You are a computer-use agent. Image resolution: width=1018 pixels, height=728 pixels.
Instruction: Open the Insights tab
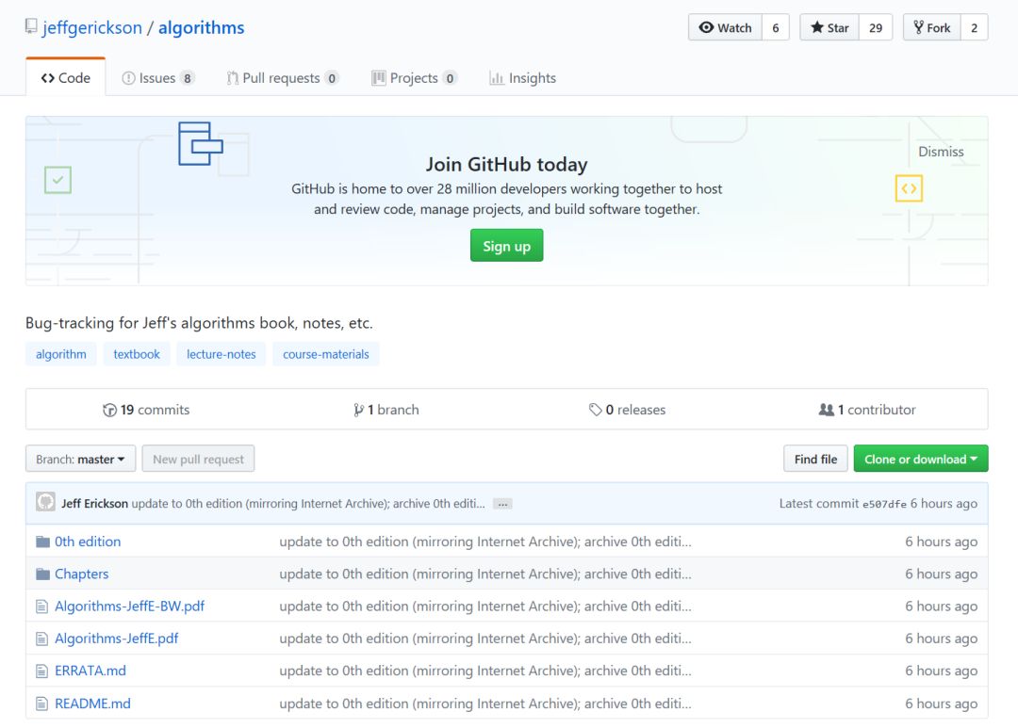click(x=522, y=78)
